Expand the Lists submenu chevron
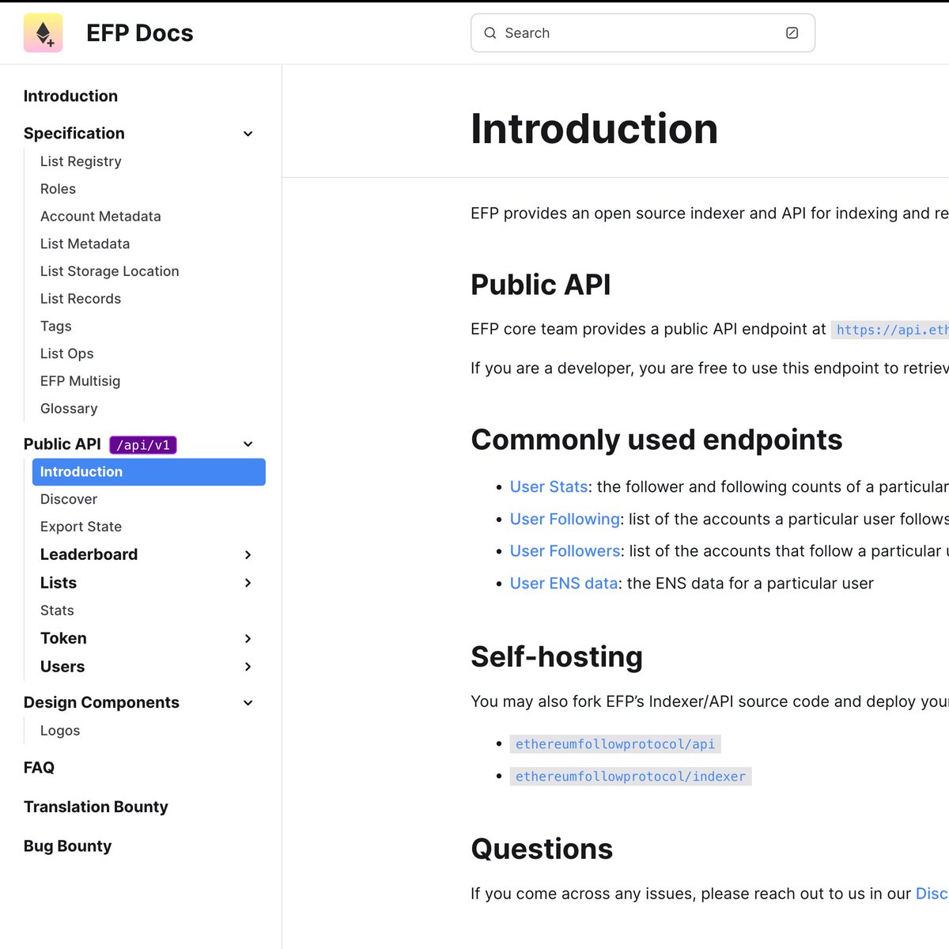This screenshot has width=949, height=949. pos(248,583)
